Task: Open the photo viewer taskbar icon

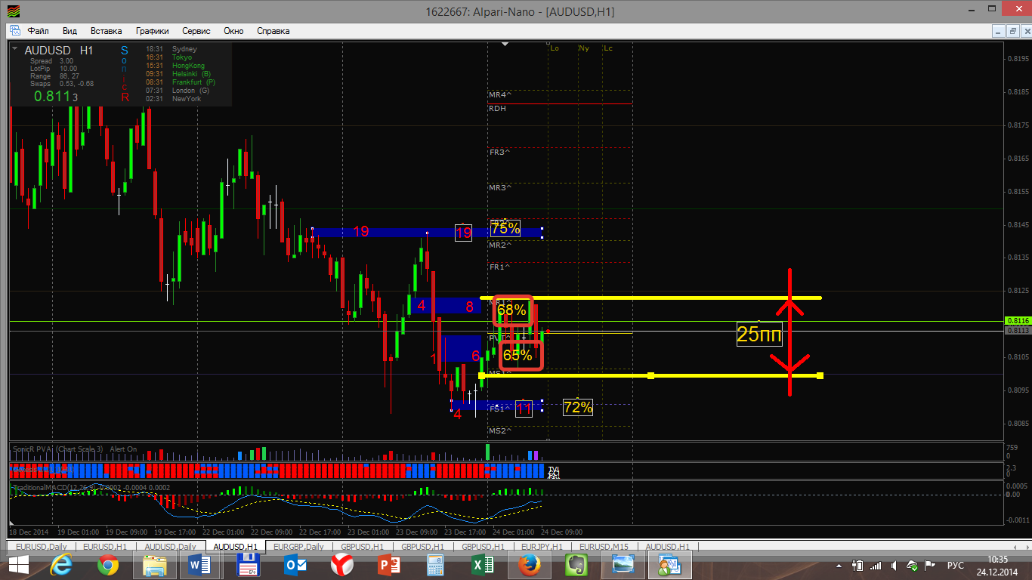Action: [x=623, y=565]
